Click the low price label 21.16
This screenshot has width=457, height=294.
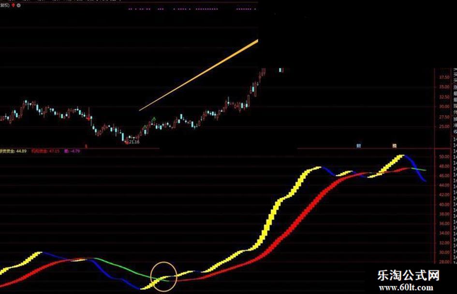pos(134,142)
